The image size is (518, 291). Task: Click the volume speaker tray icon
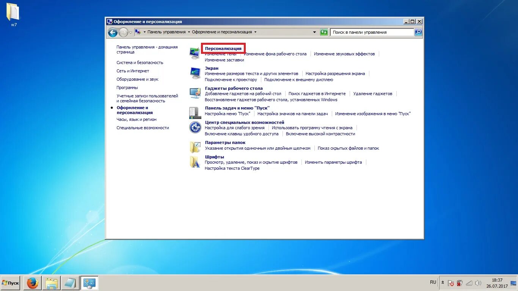pyautogui.click(x=478, y=283)
